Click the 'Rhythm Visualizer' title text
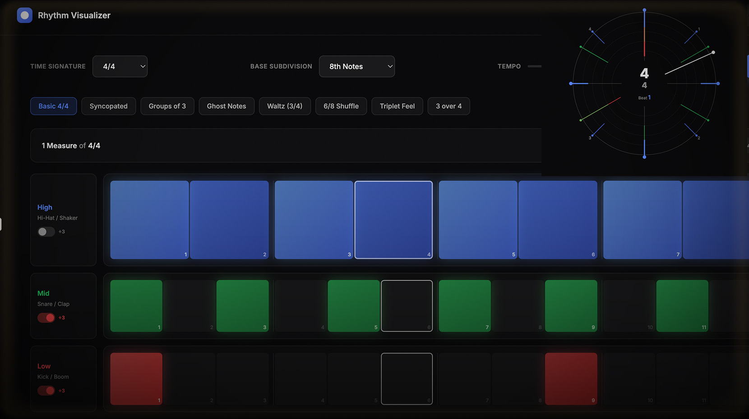The width and height of the screenshot is (749, 419). point(74,15)
